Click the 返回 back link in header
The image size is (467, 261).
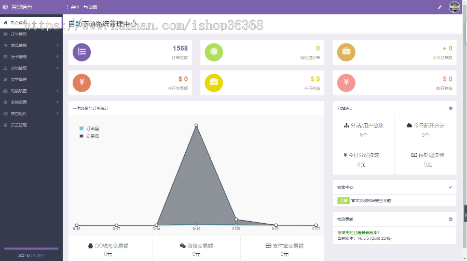click(x=90, y=7)
